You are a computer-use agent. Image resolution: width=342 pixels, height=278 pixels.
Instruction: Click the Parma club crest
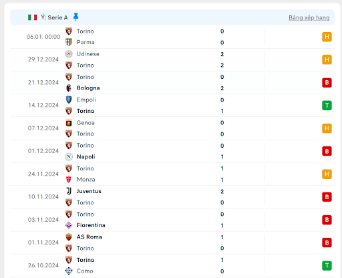coord(69,42)
